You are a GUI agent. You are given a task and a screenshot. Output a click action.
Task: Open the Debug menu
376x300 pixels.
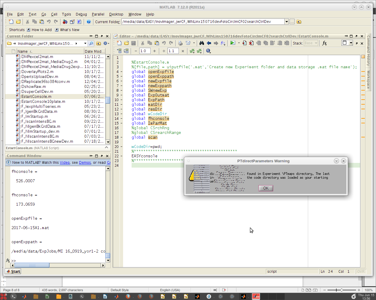81,14
